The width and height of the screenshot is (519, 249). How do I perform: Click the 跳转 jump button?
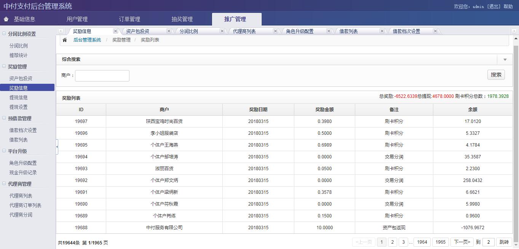click(x=504, y=242)
